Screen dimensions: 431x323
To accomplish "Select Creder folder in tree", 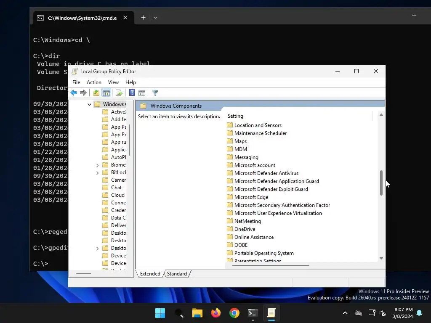I will [114, 210].
